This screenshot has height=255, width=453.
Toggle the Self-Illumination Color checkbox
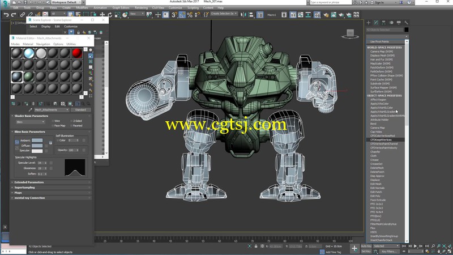tap(58, 140)
